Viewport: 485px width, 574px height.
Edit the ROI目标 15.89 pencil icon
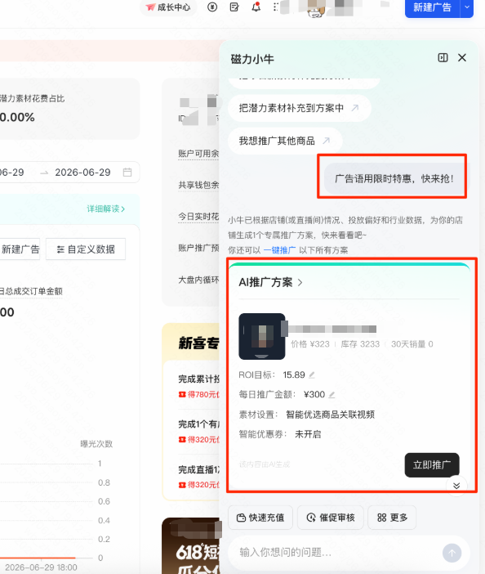[312, 374]
